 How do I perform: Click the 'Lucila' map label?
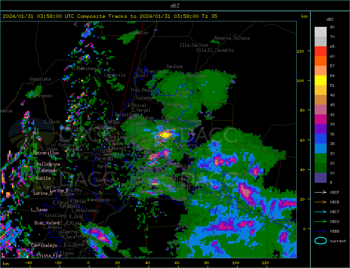click(43, 178)
